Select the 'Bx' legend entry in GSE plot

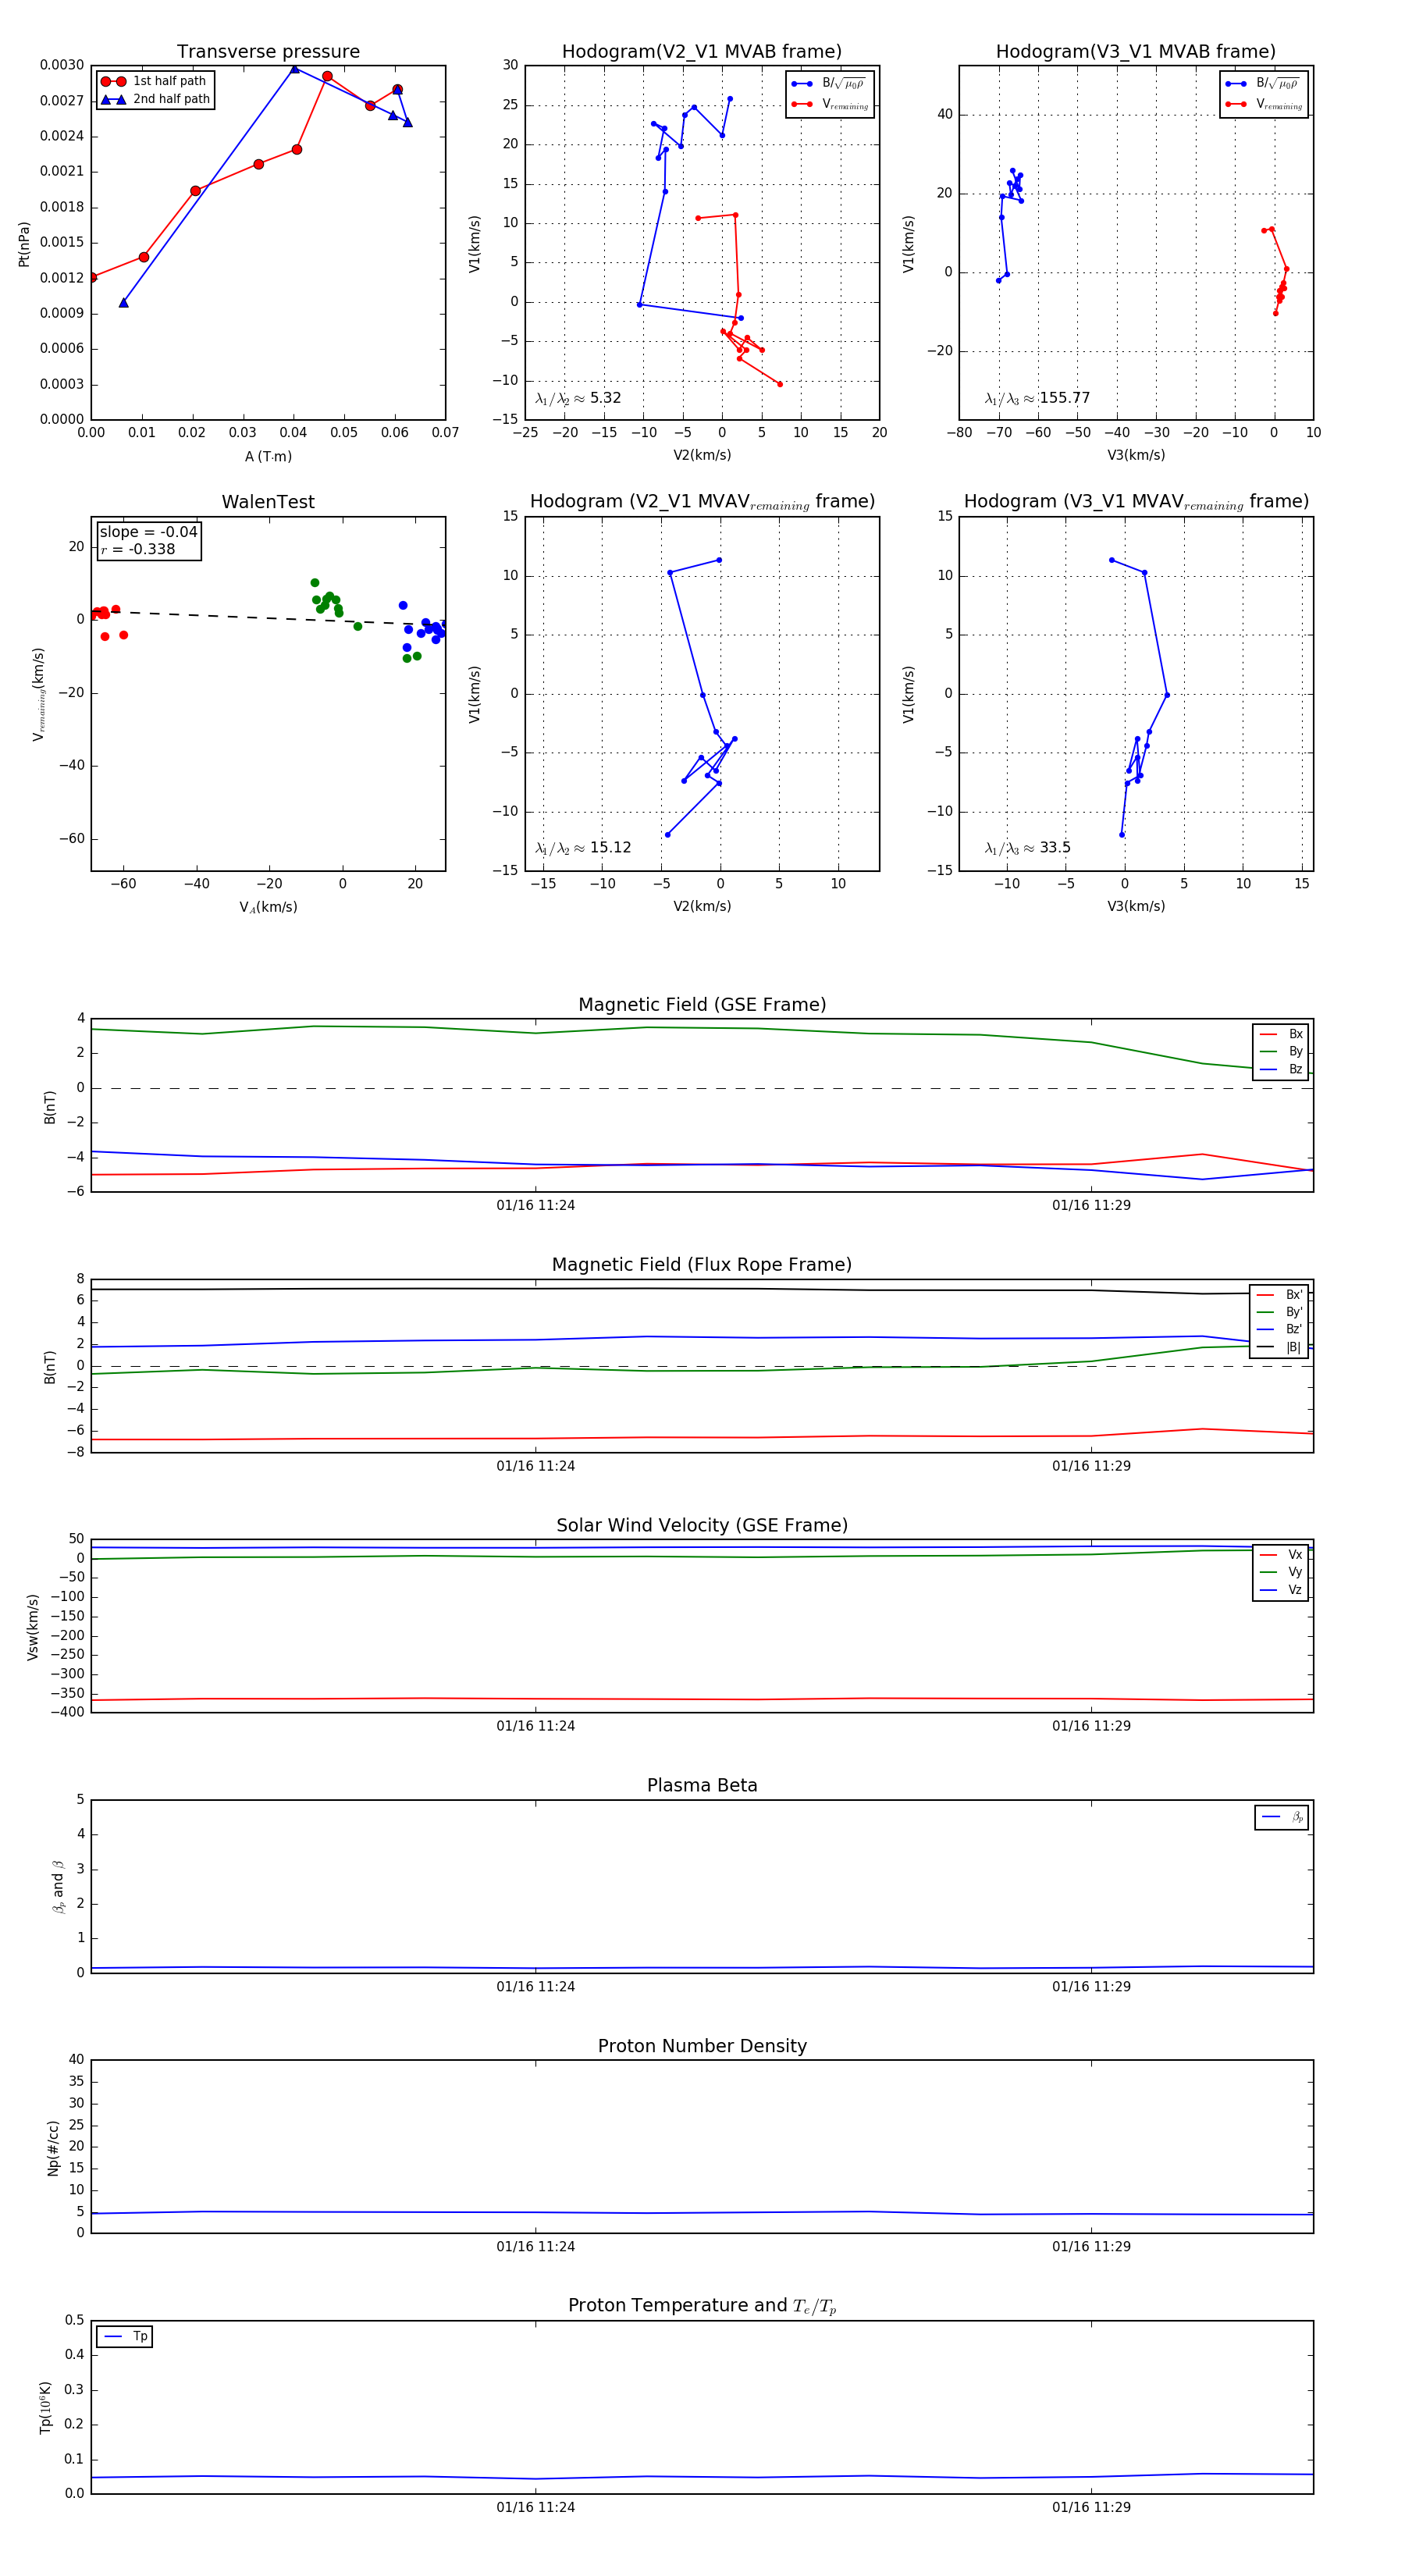tap(1281, 1034)
